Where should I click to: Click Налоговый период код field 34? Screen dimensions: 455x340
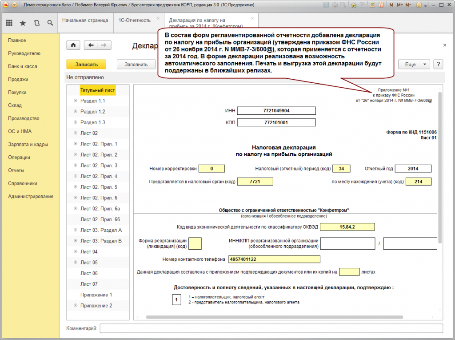(341, 169)
